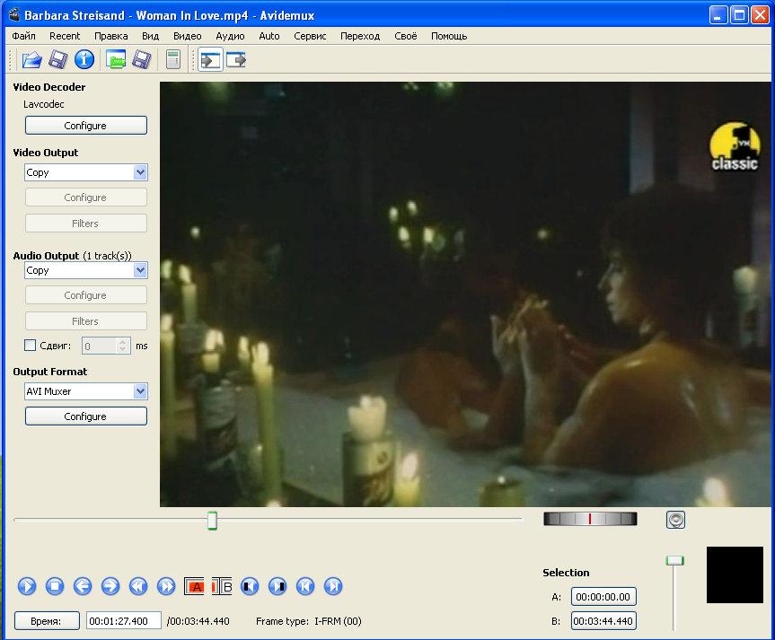Open the Своё menu
This screenshot has width=775, height=640.
coord(406,36)
